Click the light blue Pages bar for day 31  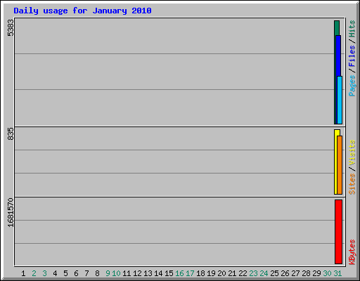[x=340, y=100]
